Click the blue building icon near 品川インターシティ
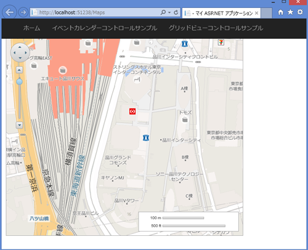Screen dimensions: 308x250 [x=146, y=138]
